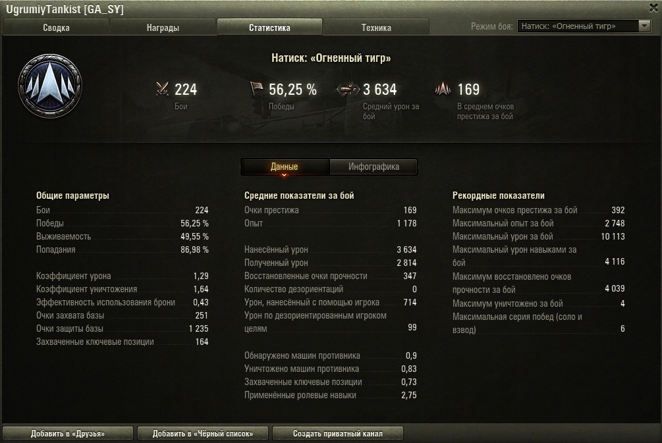Toggle view to Данные
Image resolution: width=662 pixels, height=443 pixels.
(285, 167)
